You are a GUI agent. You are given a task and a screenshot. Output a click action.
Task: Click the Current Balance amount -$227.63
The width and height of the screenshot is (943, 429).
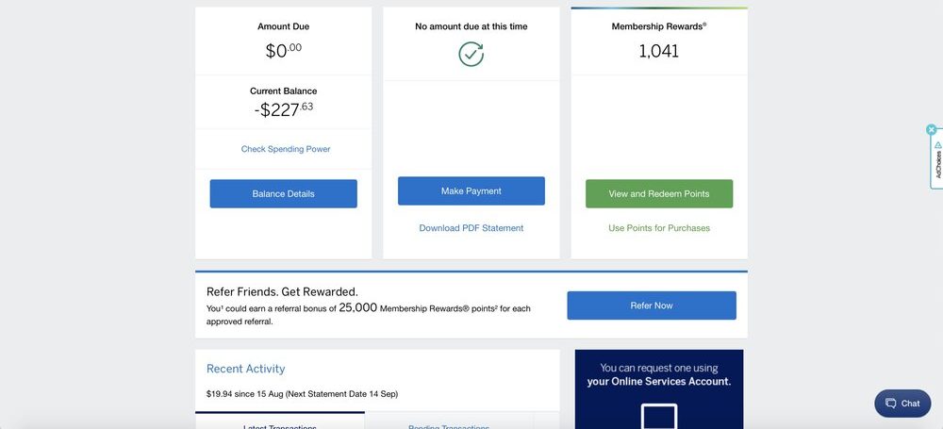click(284, 109)
